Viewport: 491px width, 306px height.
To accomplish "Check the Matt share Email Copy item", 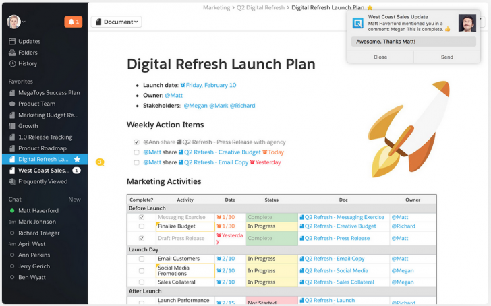I will pos(136,162).
